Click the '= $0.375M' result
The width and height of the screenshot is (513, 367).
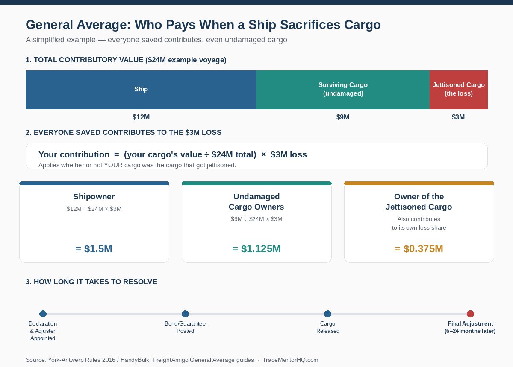[419, 249]
